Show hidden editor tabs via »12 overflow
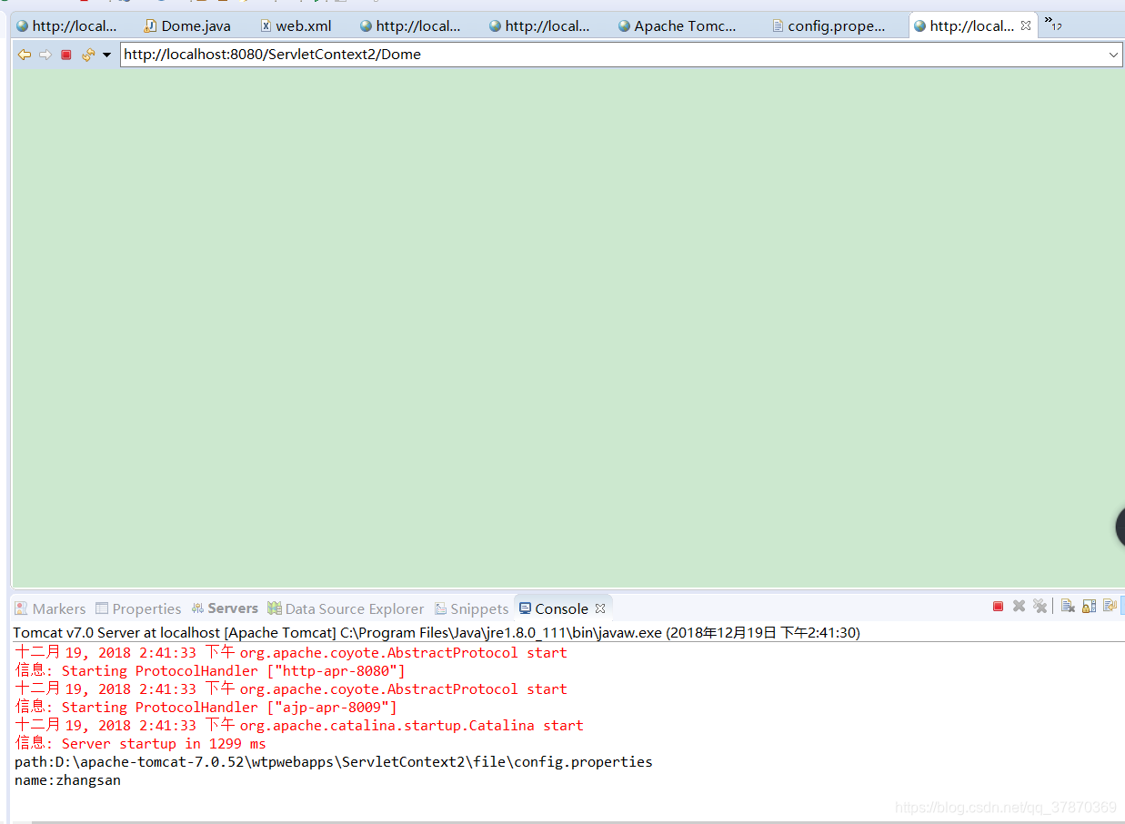Image resolution: width=1125 pixels, height=824 pixels. (1052, 25)
